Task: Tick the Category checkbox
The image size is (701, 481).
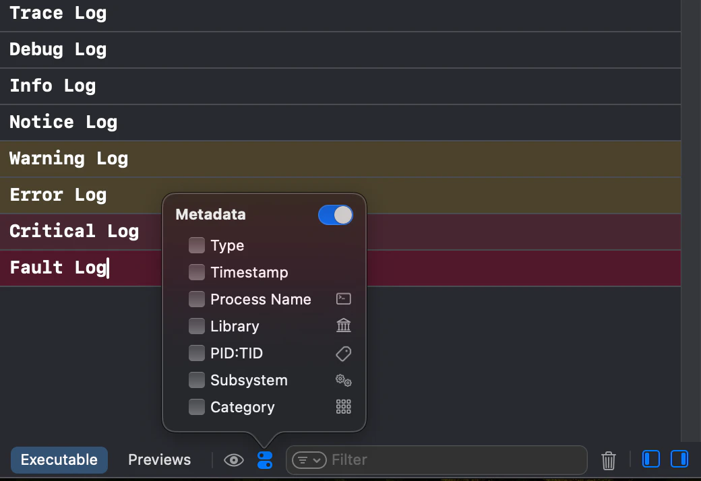Action: click(197, 407)
